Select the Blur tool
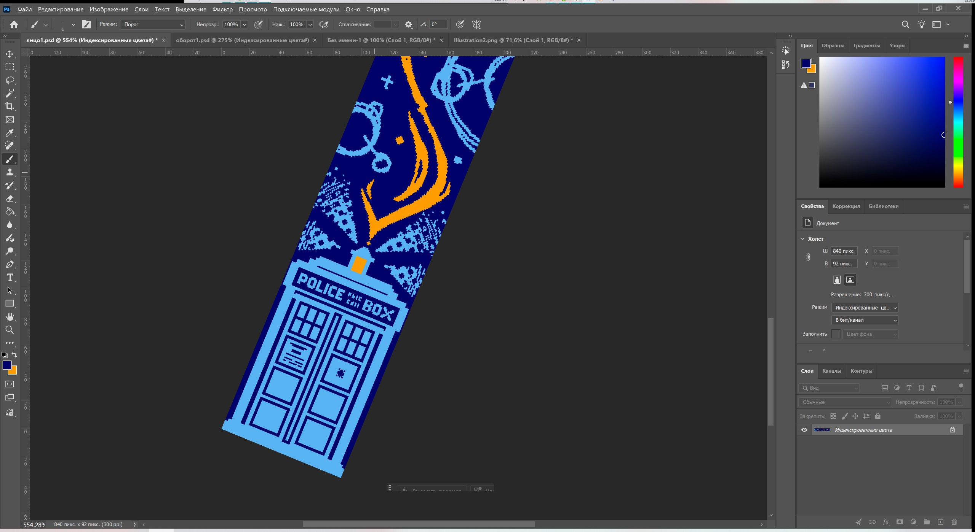The height and width of the screenshot is (532, 975). [x=10, y=225]
